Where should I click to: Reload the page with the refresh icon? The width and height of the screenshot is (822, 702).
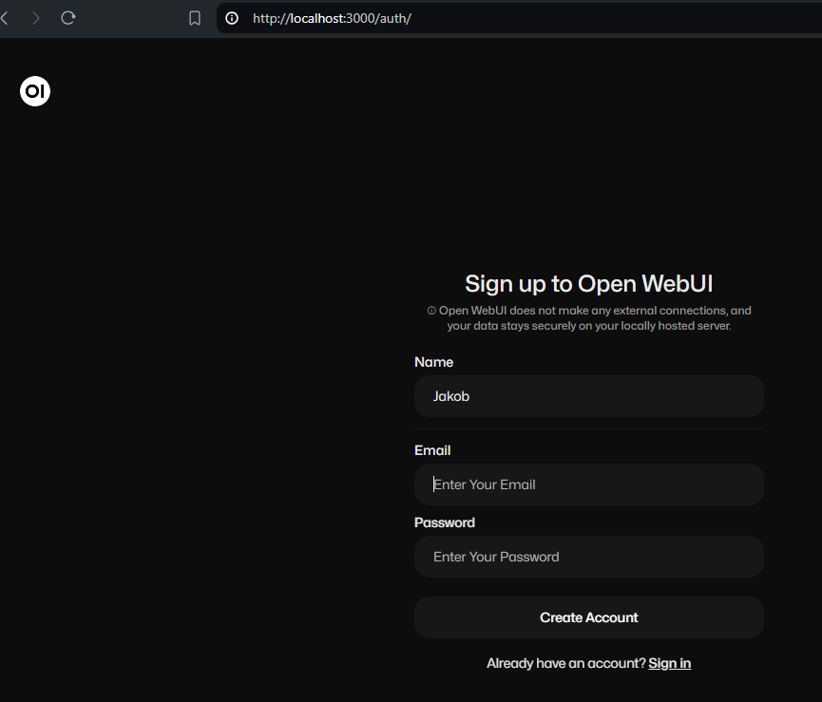[x=68, y=18]
